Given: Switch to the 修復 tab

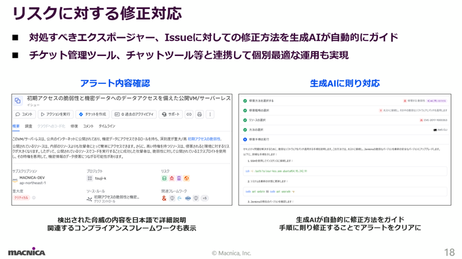Looking at the screenshot, I should click(x=74, y=126).
